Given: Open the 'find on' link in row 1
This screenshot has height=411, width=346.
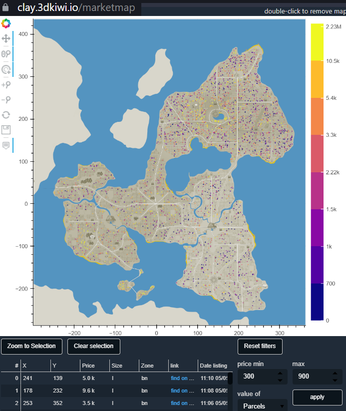Looking at the screenshot, I should [x=182, y=391].
